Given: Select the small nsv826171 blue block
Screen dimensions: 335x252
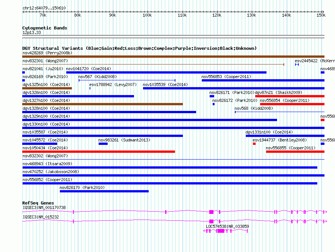Looking at the screenshot, I should pos(212,96).
